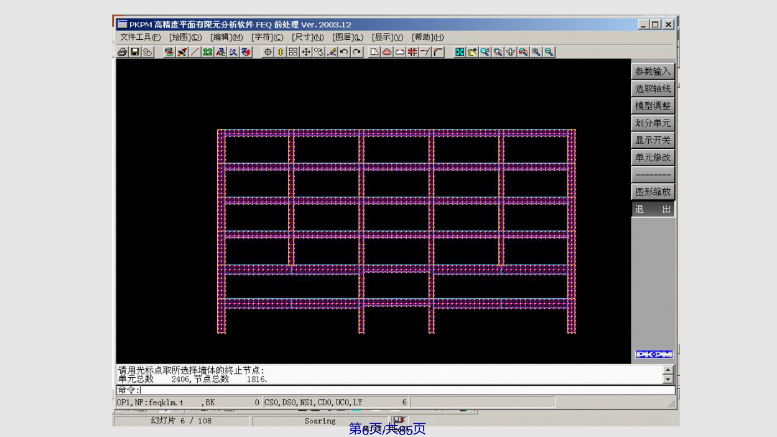
Task: Click the page corner shape icon
Action: tap(375, 52)
